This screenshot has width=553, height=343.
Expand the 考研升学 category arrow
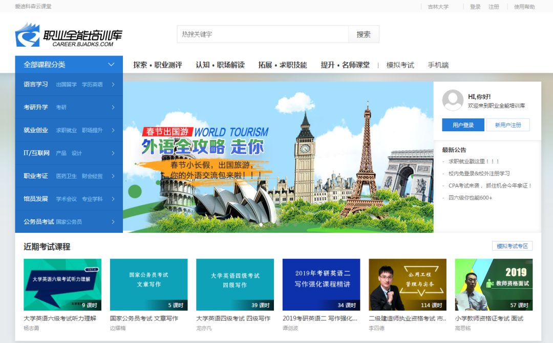tap(113, 107)
